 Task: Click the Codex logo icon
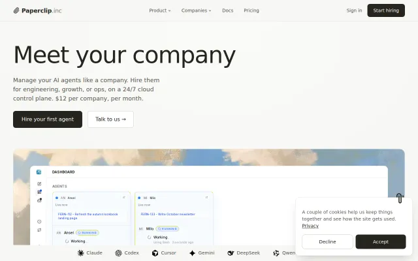(x=118, y=253)
